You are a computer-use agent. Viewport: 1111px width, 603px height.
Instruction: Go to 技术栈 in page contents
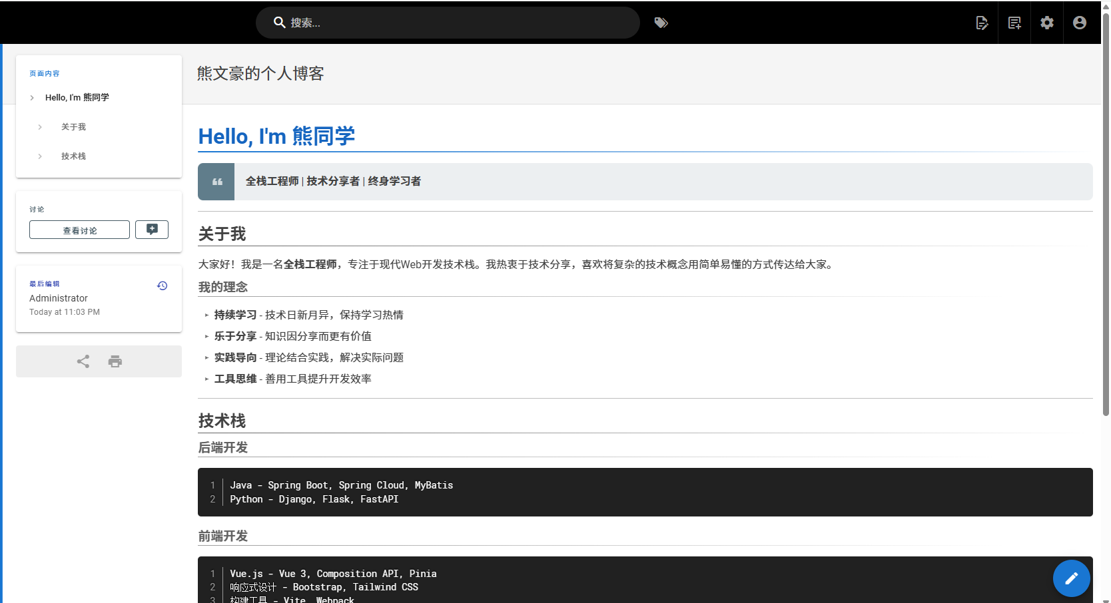[73, 156]
